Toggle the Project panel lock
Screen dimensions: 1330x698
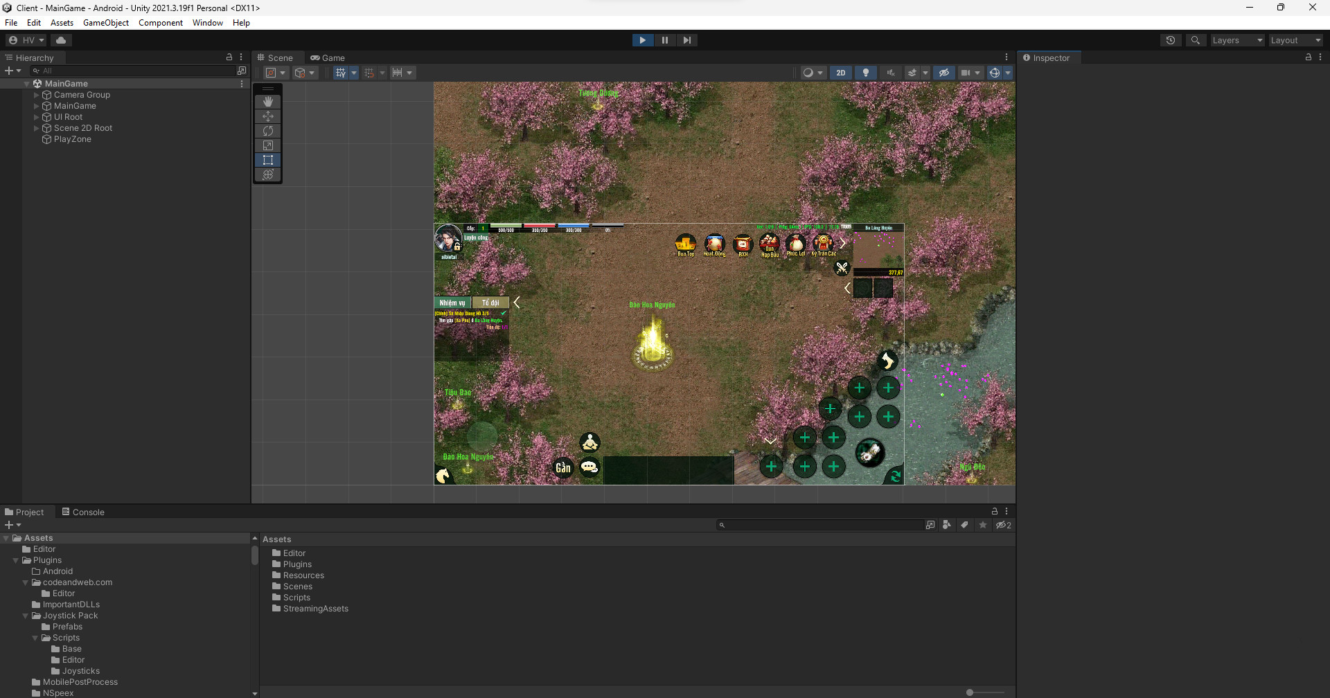995,512
